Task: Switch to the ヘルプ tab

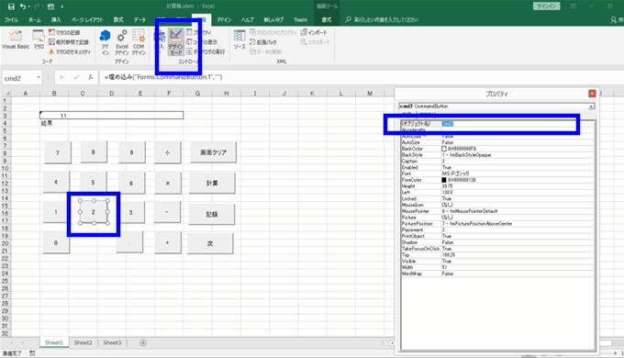Action: pos(248,19)
